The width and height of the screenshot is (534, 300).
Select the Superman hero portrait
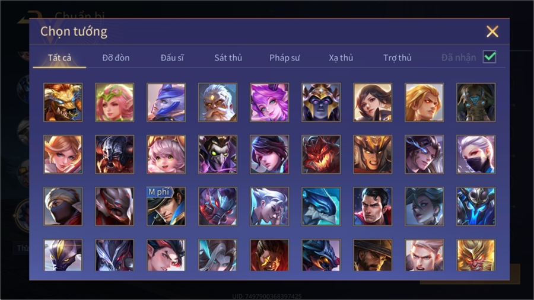coord(373,206)
